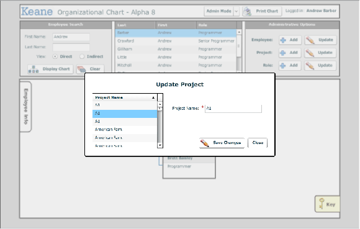Open the Employee Info side tab

click(x=25, y=107)
